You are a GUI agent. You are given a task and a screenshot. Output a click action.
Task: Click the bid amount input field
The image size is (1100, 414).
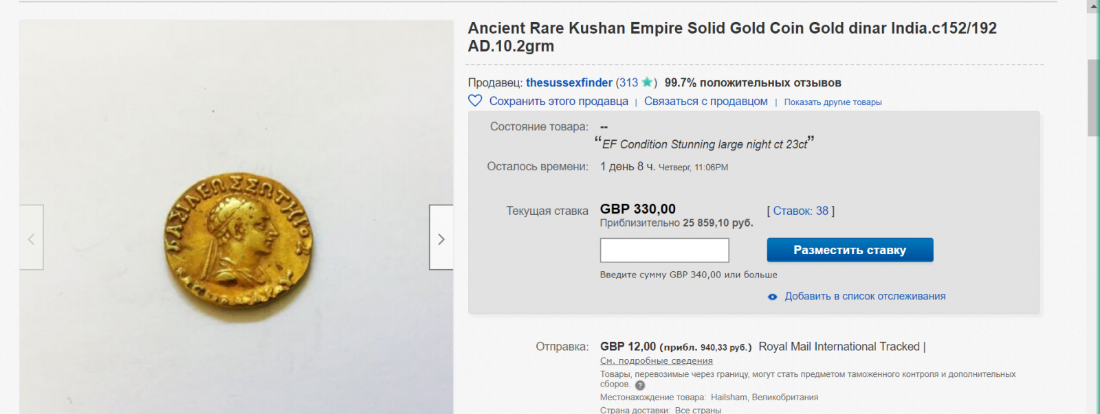click(665, 250)
